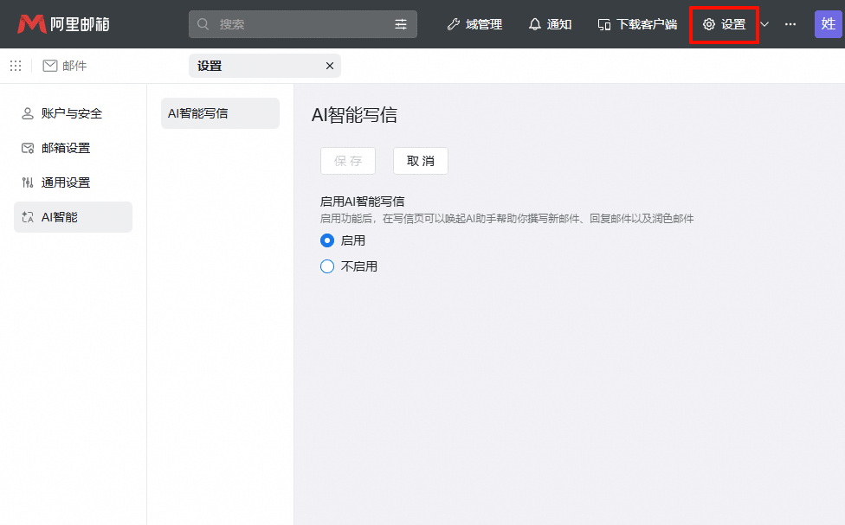
Task: Click the 取消 cancel button
Action: (421, 161)
